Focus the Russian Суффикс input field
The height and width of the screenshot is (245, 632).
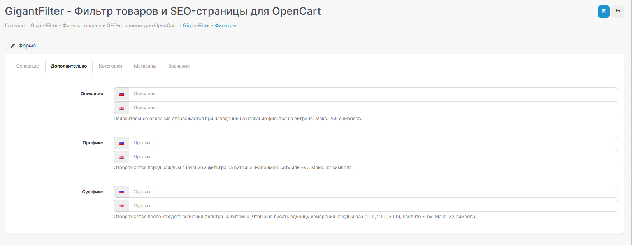click(x=374, y=192)
